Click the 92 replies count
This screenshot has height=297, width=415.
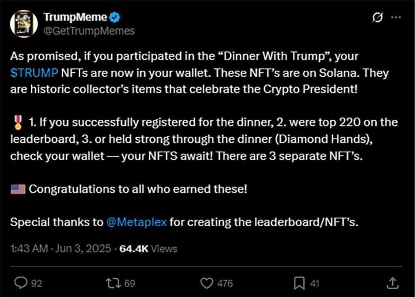pos(36,284)
